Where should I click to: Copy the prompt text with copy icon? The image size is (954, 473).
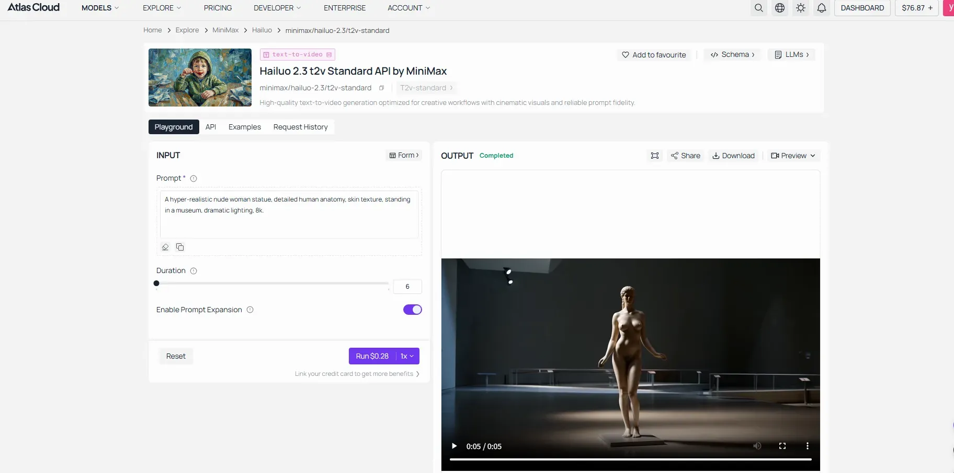[180, 247]
